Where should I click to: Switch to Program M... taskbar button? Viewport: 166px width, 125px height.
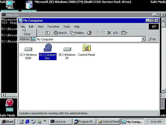[x=85, y=122]
